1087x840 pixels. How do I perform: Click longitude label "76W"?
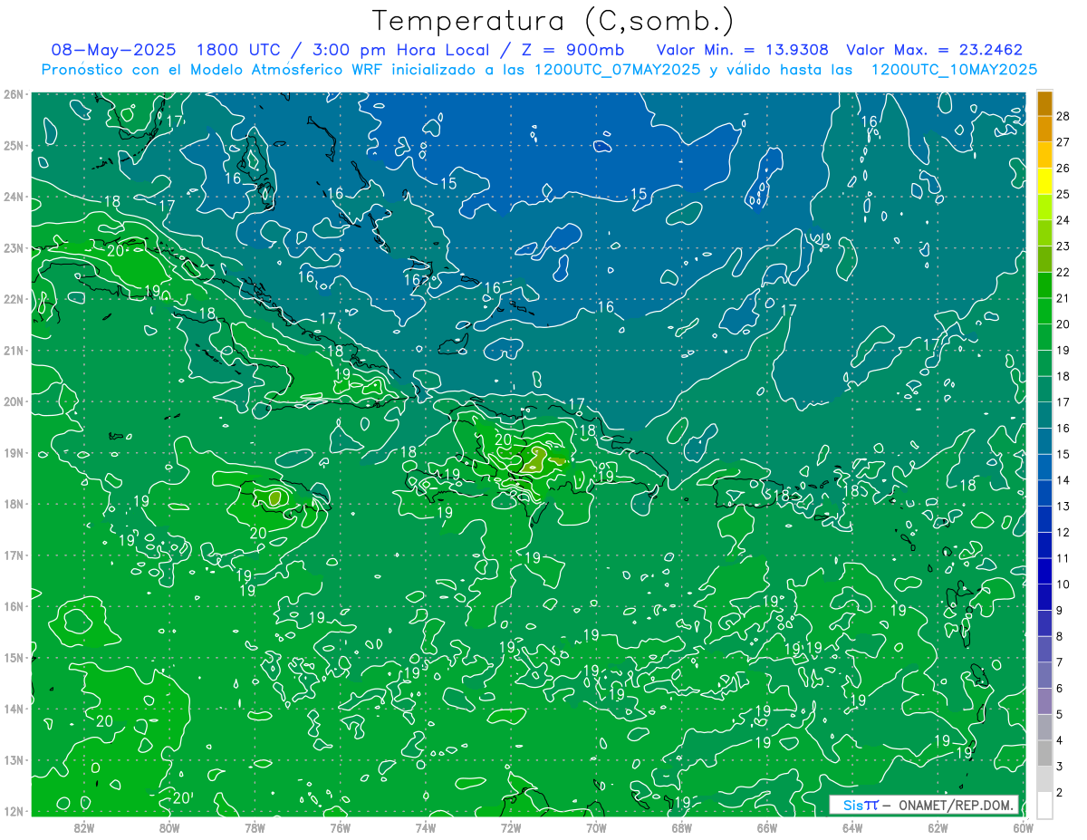[341, 827]
